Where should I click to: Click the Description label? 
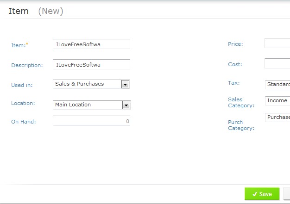coord(27,65)
